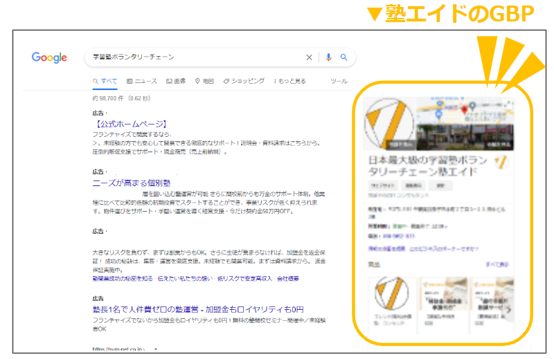Show next products with the arrow
The width and height of the screenshot is (554, 359).
point(509,310)
